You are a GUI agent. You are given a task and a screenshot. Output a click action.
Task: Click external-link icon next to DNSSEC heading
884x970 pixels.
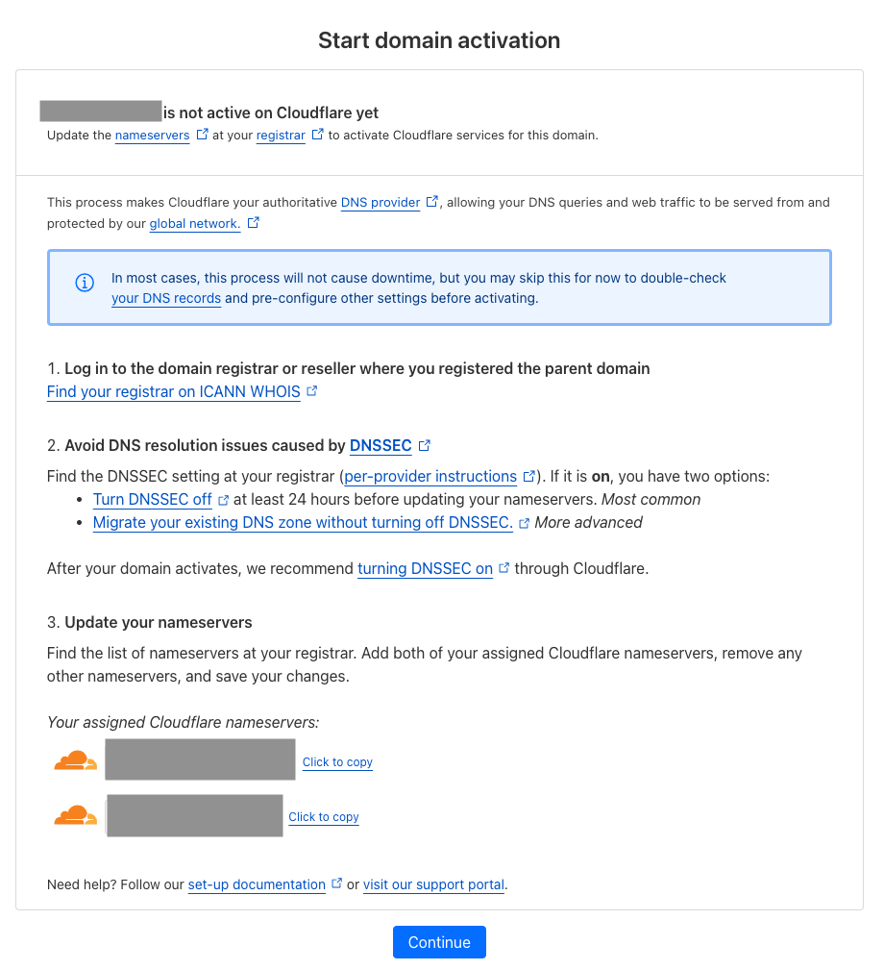point(425,445)
